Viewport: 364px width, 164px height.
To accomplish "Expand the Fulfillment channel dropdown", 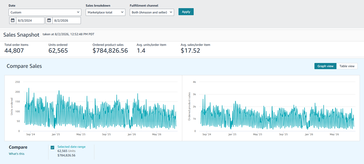I will coord(152,12).
